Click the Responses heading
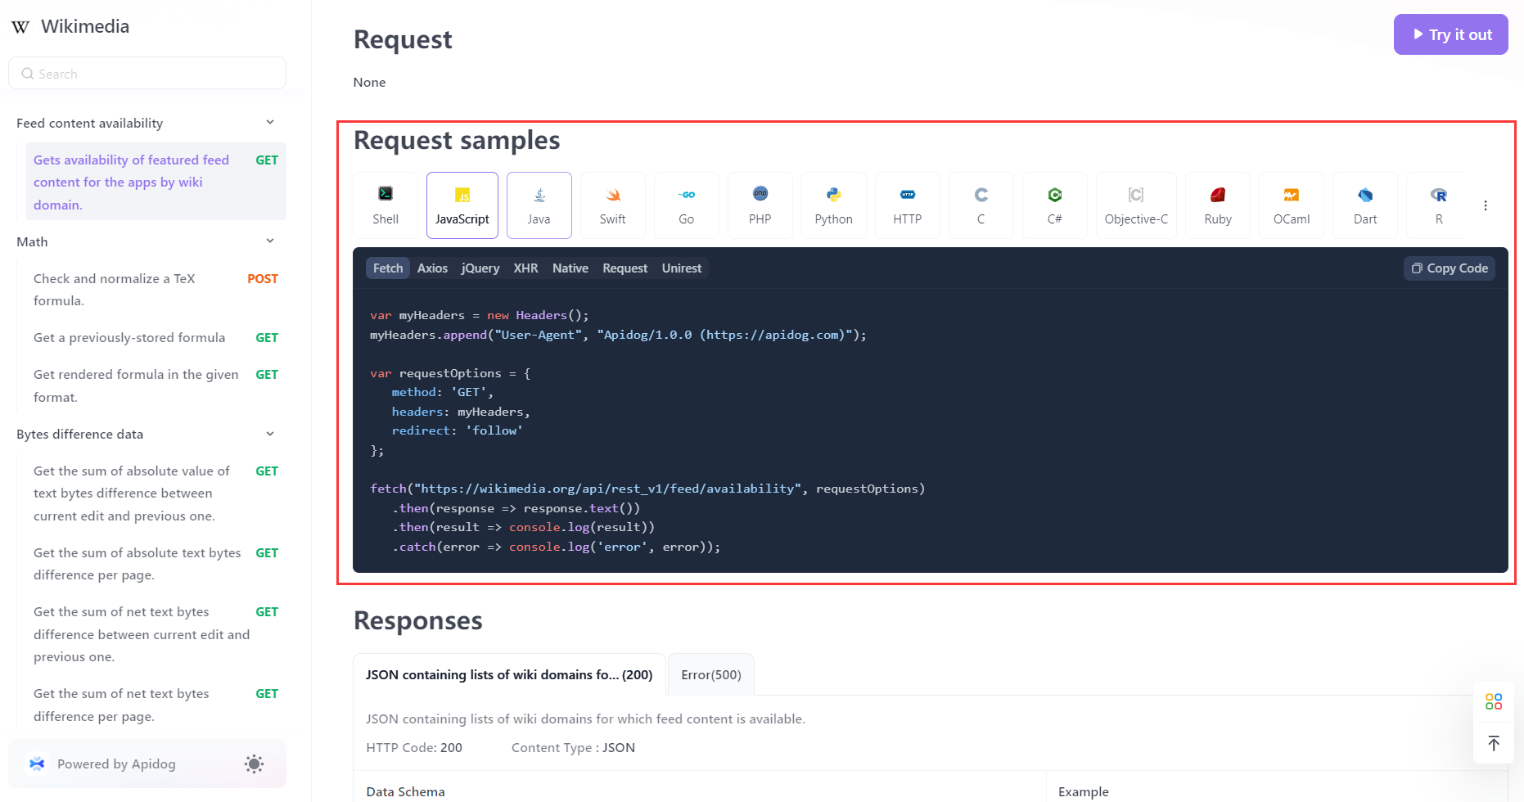Image resolution: width=1524 pixels, height=802 pixels. click(x=418, y=620)
